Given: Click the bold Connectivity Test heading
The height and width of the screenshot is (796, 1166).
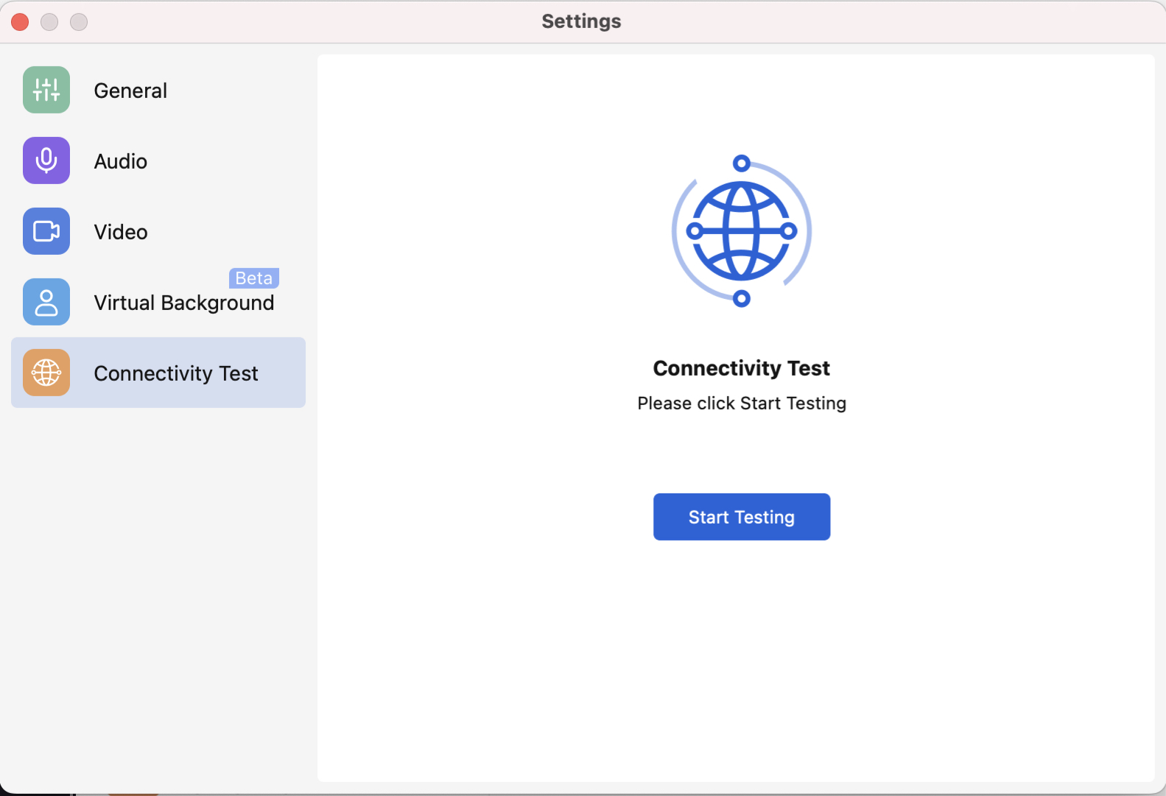Looking at the screenshot, I should (x=741, y=368).
